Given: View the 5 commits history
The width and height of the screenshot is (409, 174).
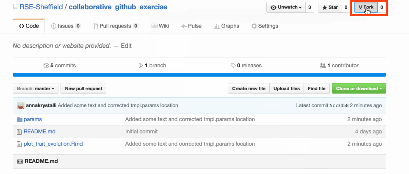Looking at the screenshot, I should 59,66.
